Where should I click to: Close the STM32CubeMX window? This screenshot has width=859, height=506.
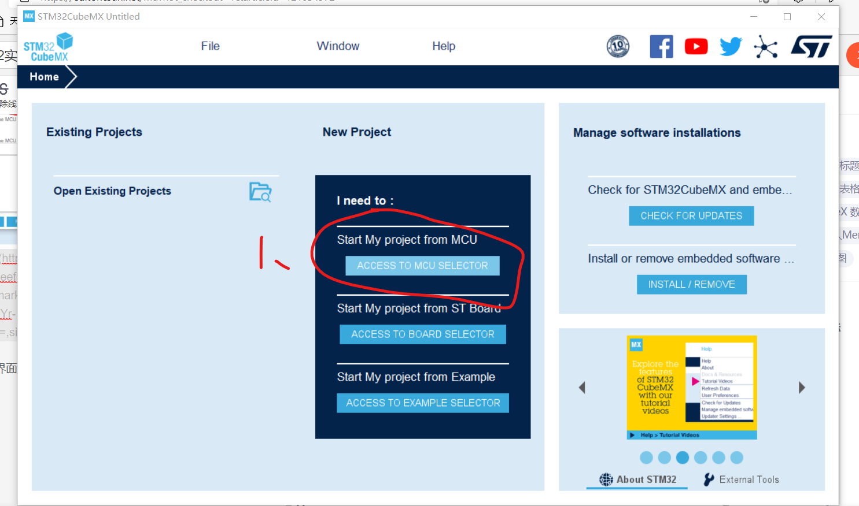[821, 17]
